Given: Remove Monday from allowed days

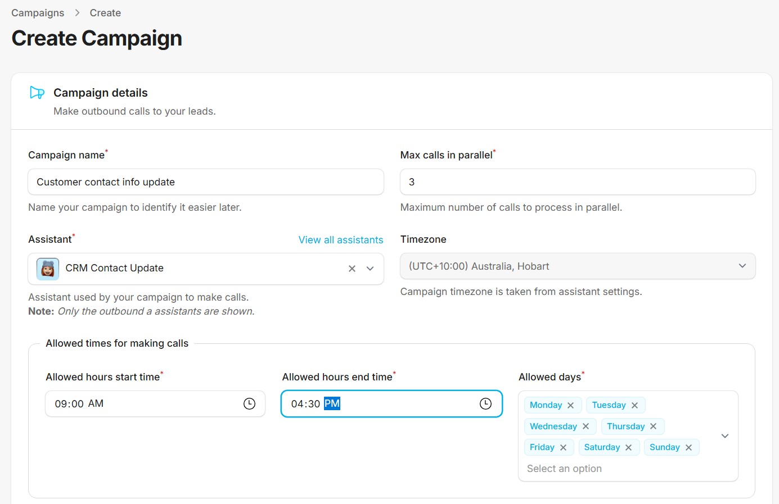Looking at the screenshot, I should [x=571, y=406].
